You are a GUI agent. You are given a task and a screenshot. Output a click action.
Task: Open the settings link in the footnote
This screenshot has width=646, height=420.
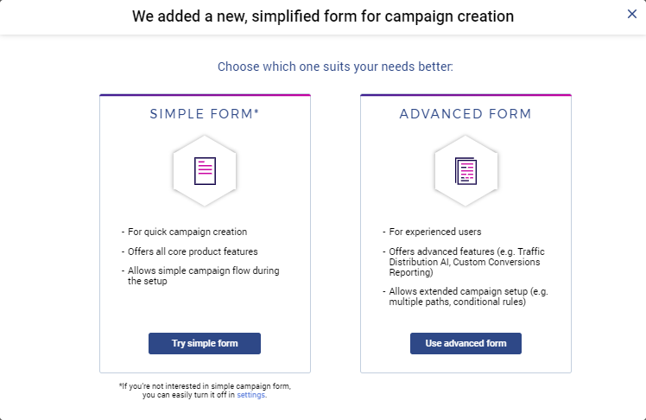tap(251, 395)
